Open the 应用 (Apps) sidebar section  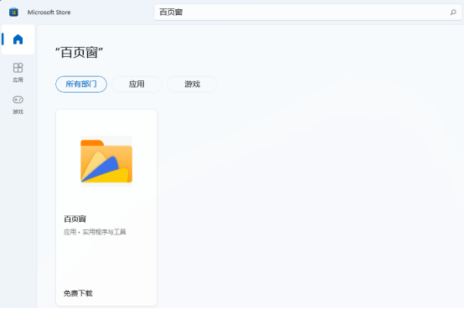pos(18,72)
